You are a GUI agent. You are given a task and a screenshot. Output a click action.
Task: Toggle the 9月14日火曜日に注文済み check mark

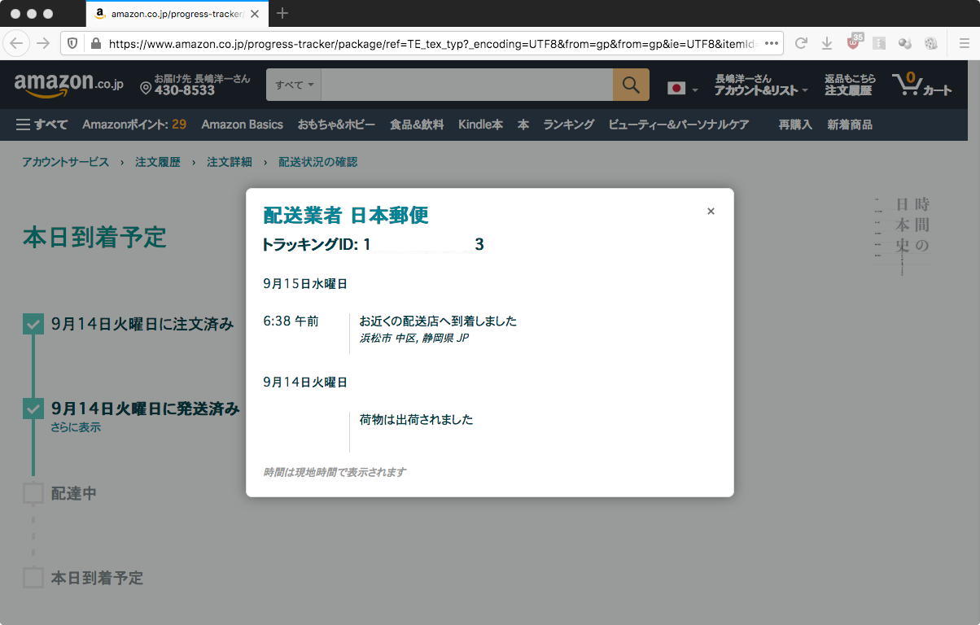coord(33,324)
